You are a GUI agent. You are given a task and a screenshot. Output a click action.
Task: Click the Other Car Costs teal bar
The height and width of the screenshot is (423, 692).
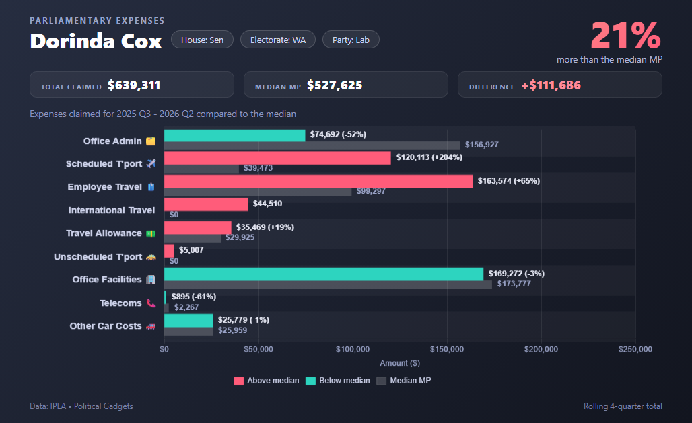pyautogui.click(x=189, y=321)
